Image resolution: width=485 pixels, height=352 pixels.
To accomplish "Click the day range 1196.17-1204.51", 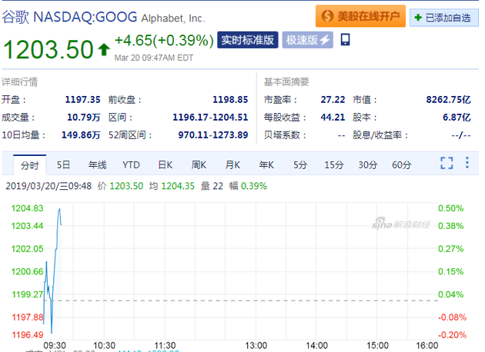I will tap(210, 117).
